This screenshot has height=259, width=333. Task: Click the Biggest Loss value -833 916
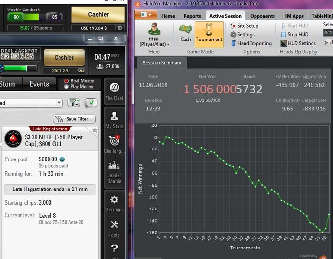click(314, 109)
